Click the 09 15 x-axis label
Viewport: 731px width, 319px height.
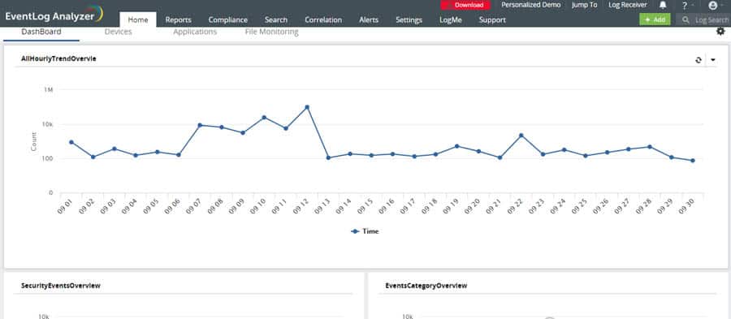click(x=365, y=206)
